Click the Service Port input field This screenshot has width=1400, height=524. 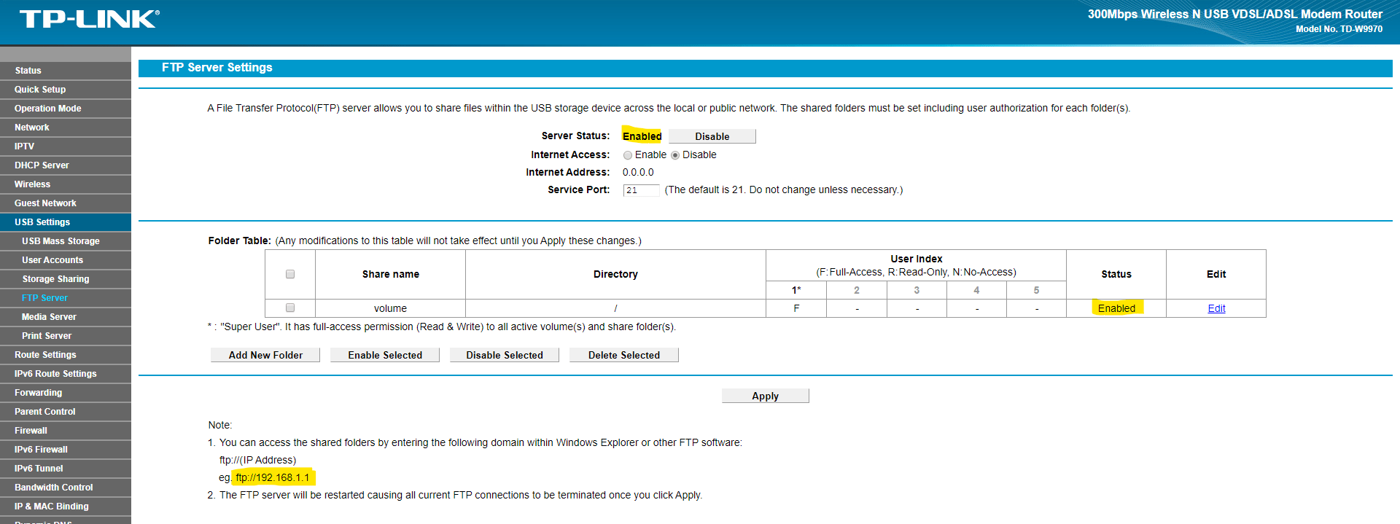click(641, 190)
